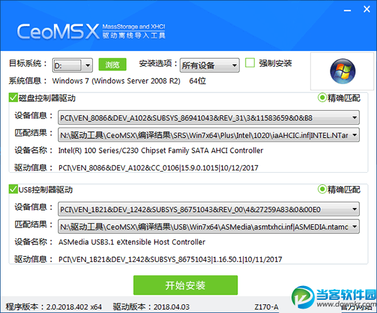Click the Windows 7 logo image
The height and width of the screenshot is (313, 377).
pyautogui.click(x=342, y=71)
